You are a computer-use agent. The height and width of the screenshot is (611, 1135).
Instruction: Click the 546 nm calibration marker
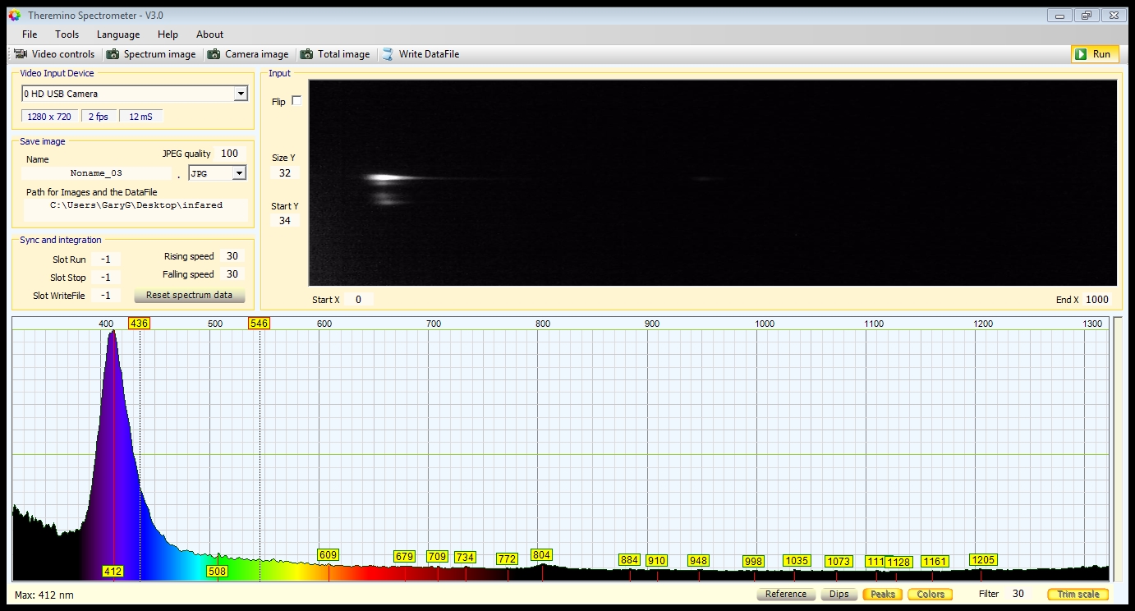pos(259,324)
